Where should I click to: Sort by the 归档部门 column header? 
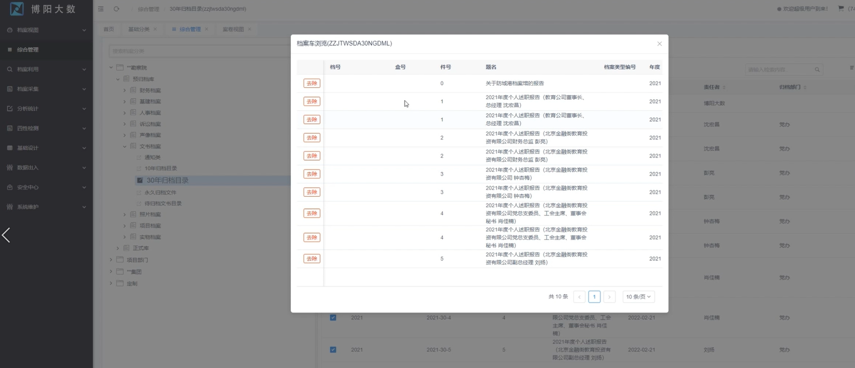793,88
